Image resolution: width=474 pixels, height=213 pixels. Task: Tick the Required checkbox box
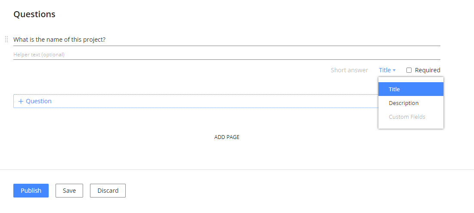click(409, 70)
